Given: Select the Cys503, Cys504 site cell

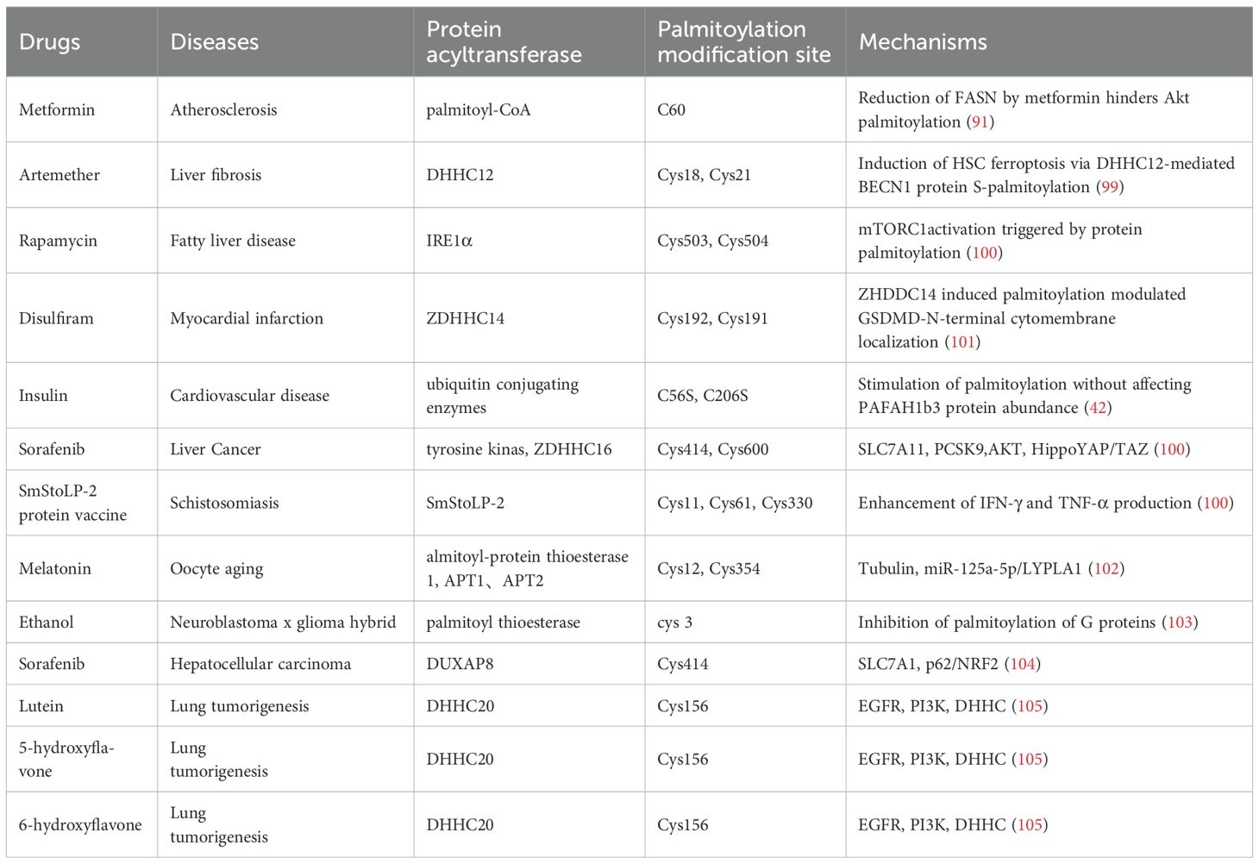Looking at the screenshot, I should [x=712, y=241].
